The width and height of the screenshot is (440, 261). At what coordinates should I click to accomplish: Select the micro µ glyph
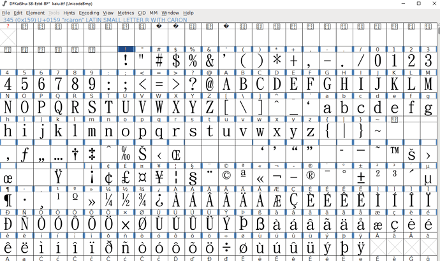[429, 177]
